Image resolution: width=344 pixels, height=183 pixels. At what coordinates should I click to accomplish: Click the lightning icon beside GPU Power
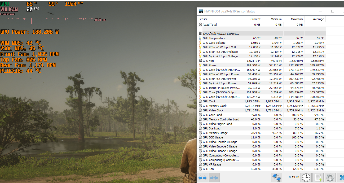pos(200,65)
